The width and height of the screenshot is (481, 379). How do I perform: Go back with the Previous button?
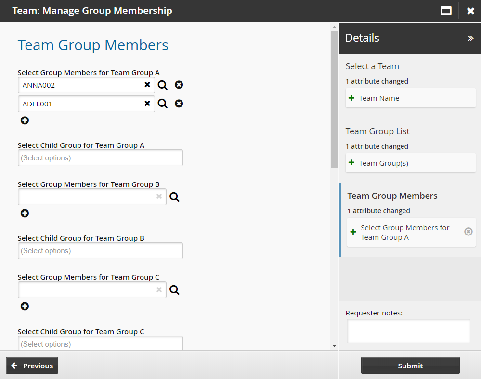pyautogui.click(x=32, y=366)
